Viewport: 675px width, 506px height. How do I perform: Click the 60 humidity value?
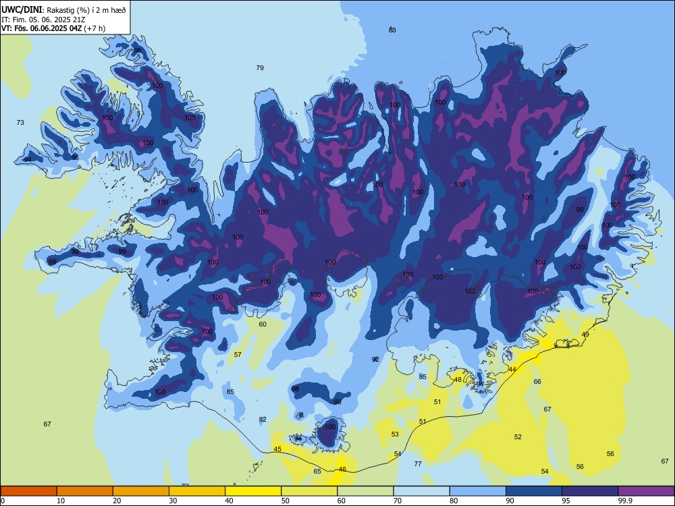(263, 324)
